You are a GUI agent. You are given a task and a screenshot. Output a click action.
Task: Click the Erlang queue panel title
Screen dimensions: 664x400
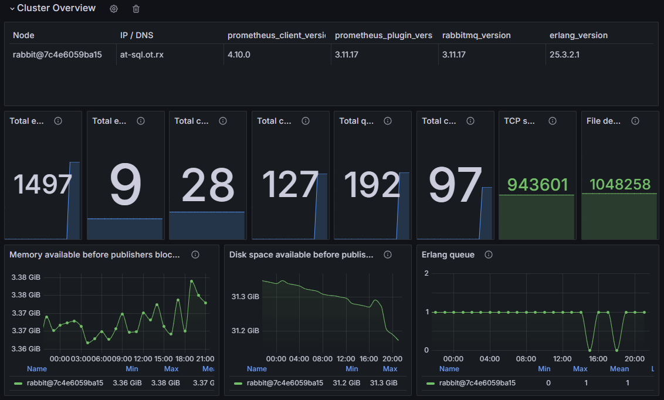[448, 255]
